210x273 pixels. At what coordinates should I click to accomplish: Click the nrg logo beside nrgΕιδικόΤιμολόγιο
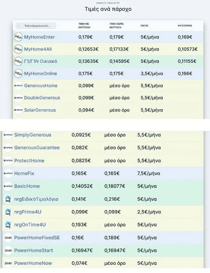tap(8, 199)
